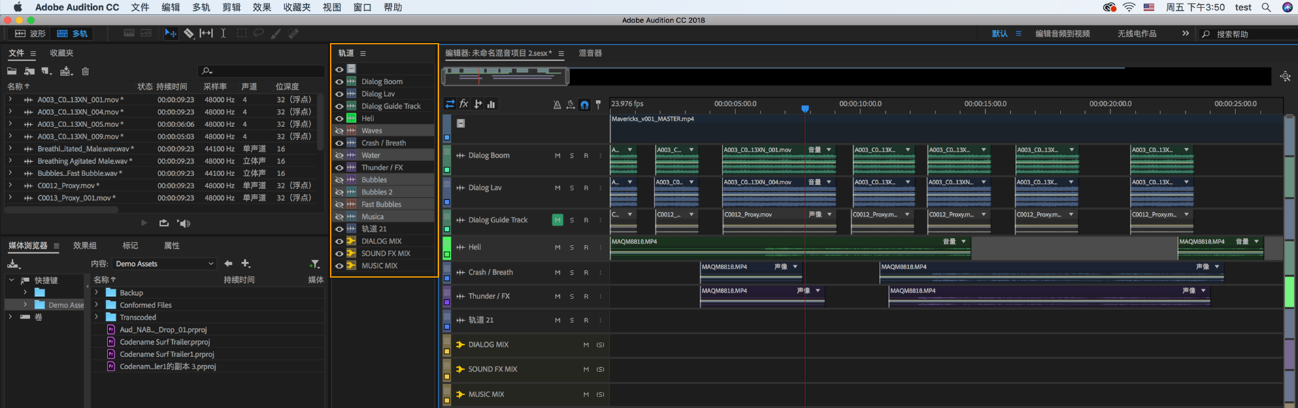
Task: Click the inputs/outputs swap arrows icon in editor
Action: (x=450, y=104)
